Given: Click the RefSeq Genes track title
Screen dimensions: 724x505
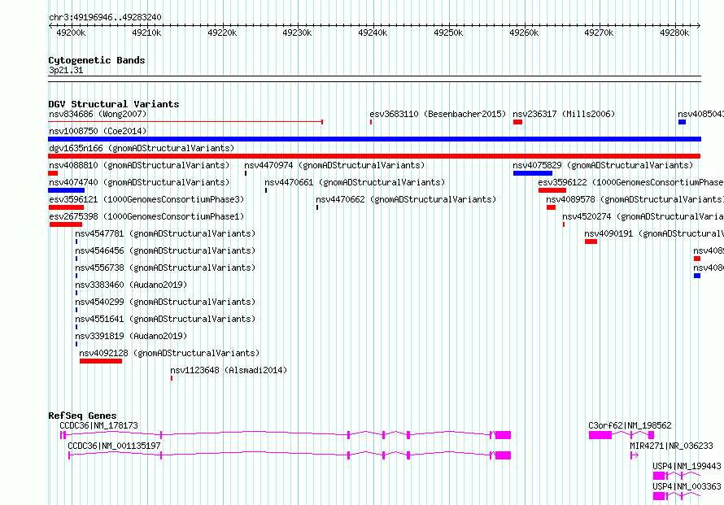Looking at the screenshot, I should 82,416.
